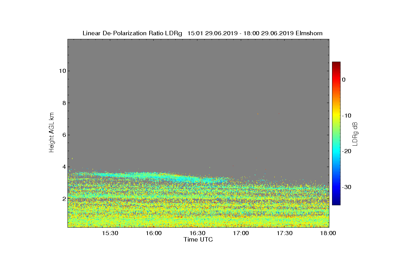The width and height of the screenshot is (407, 271).
Task: Select the 15:30 time tick label
Action: pos(110,233)
